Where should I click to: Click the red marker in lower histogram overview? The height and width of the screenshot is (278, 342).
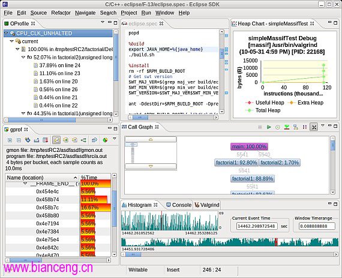click(276, 242)
